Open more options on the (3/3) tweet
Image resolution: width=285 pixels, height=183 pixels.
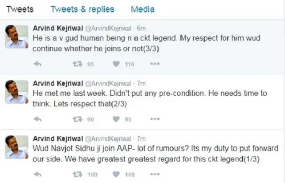pos(155,64)
